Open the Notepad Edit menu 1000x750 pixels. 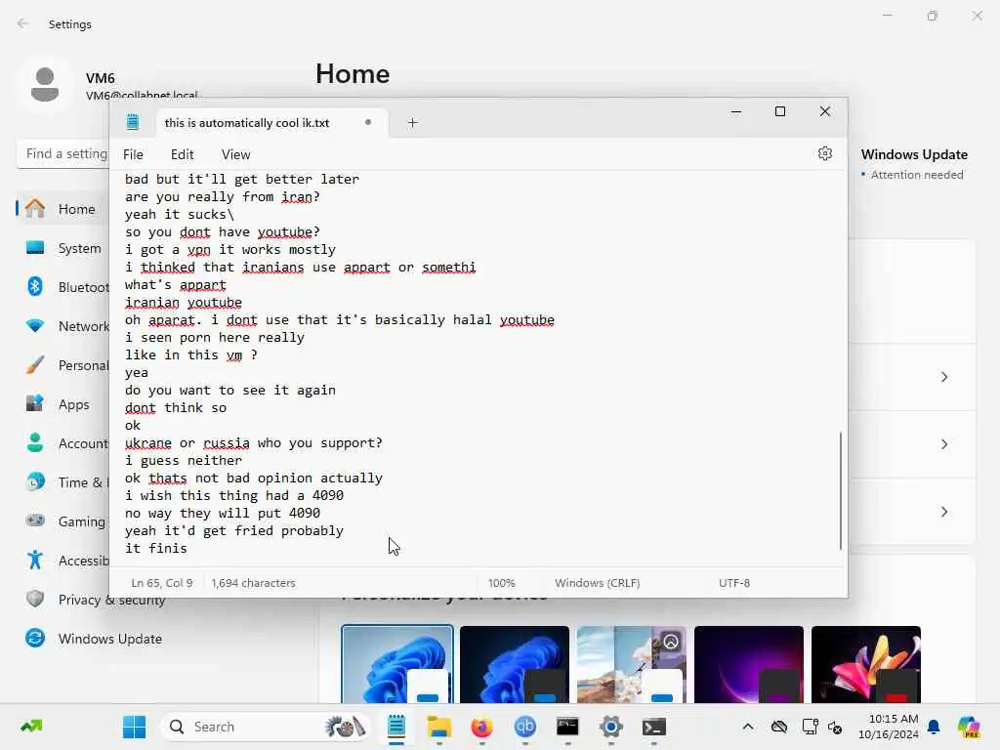coord(182,154)
